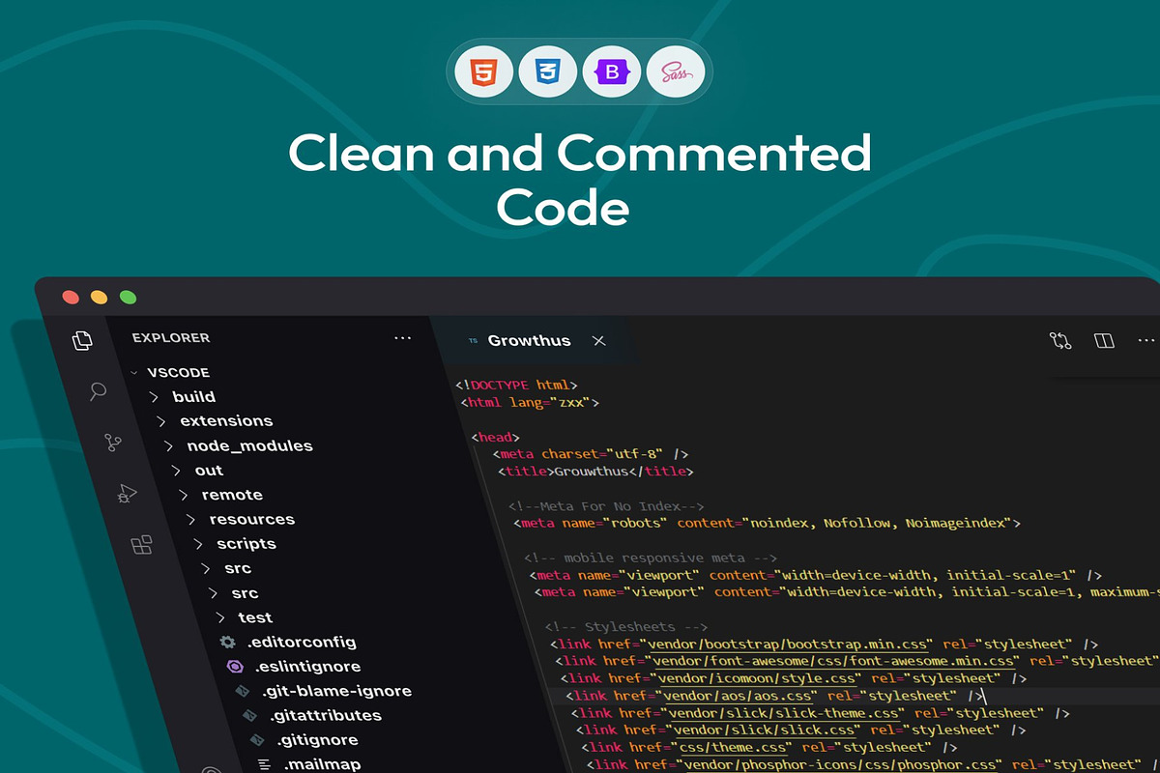Click the title Grouwthus line
1160x773 pixels.
pos(595,472)
